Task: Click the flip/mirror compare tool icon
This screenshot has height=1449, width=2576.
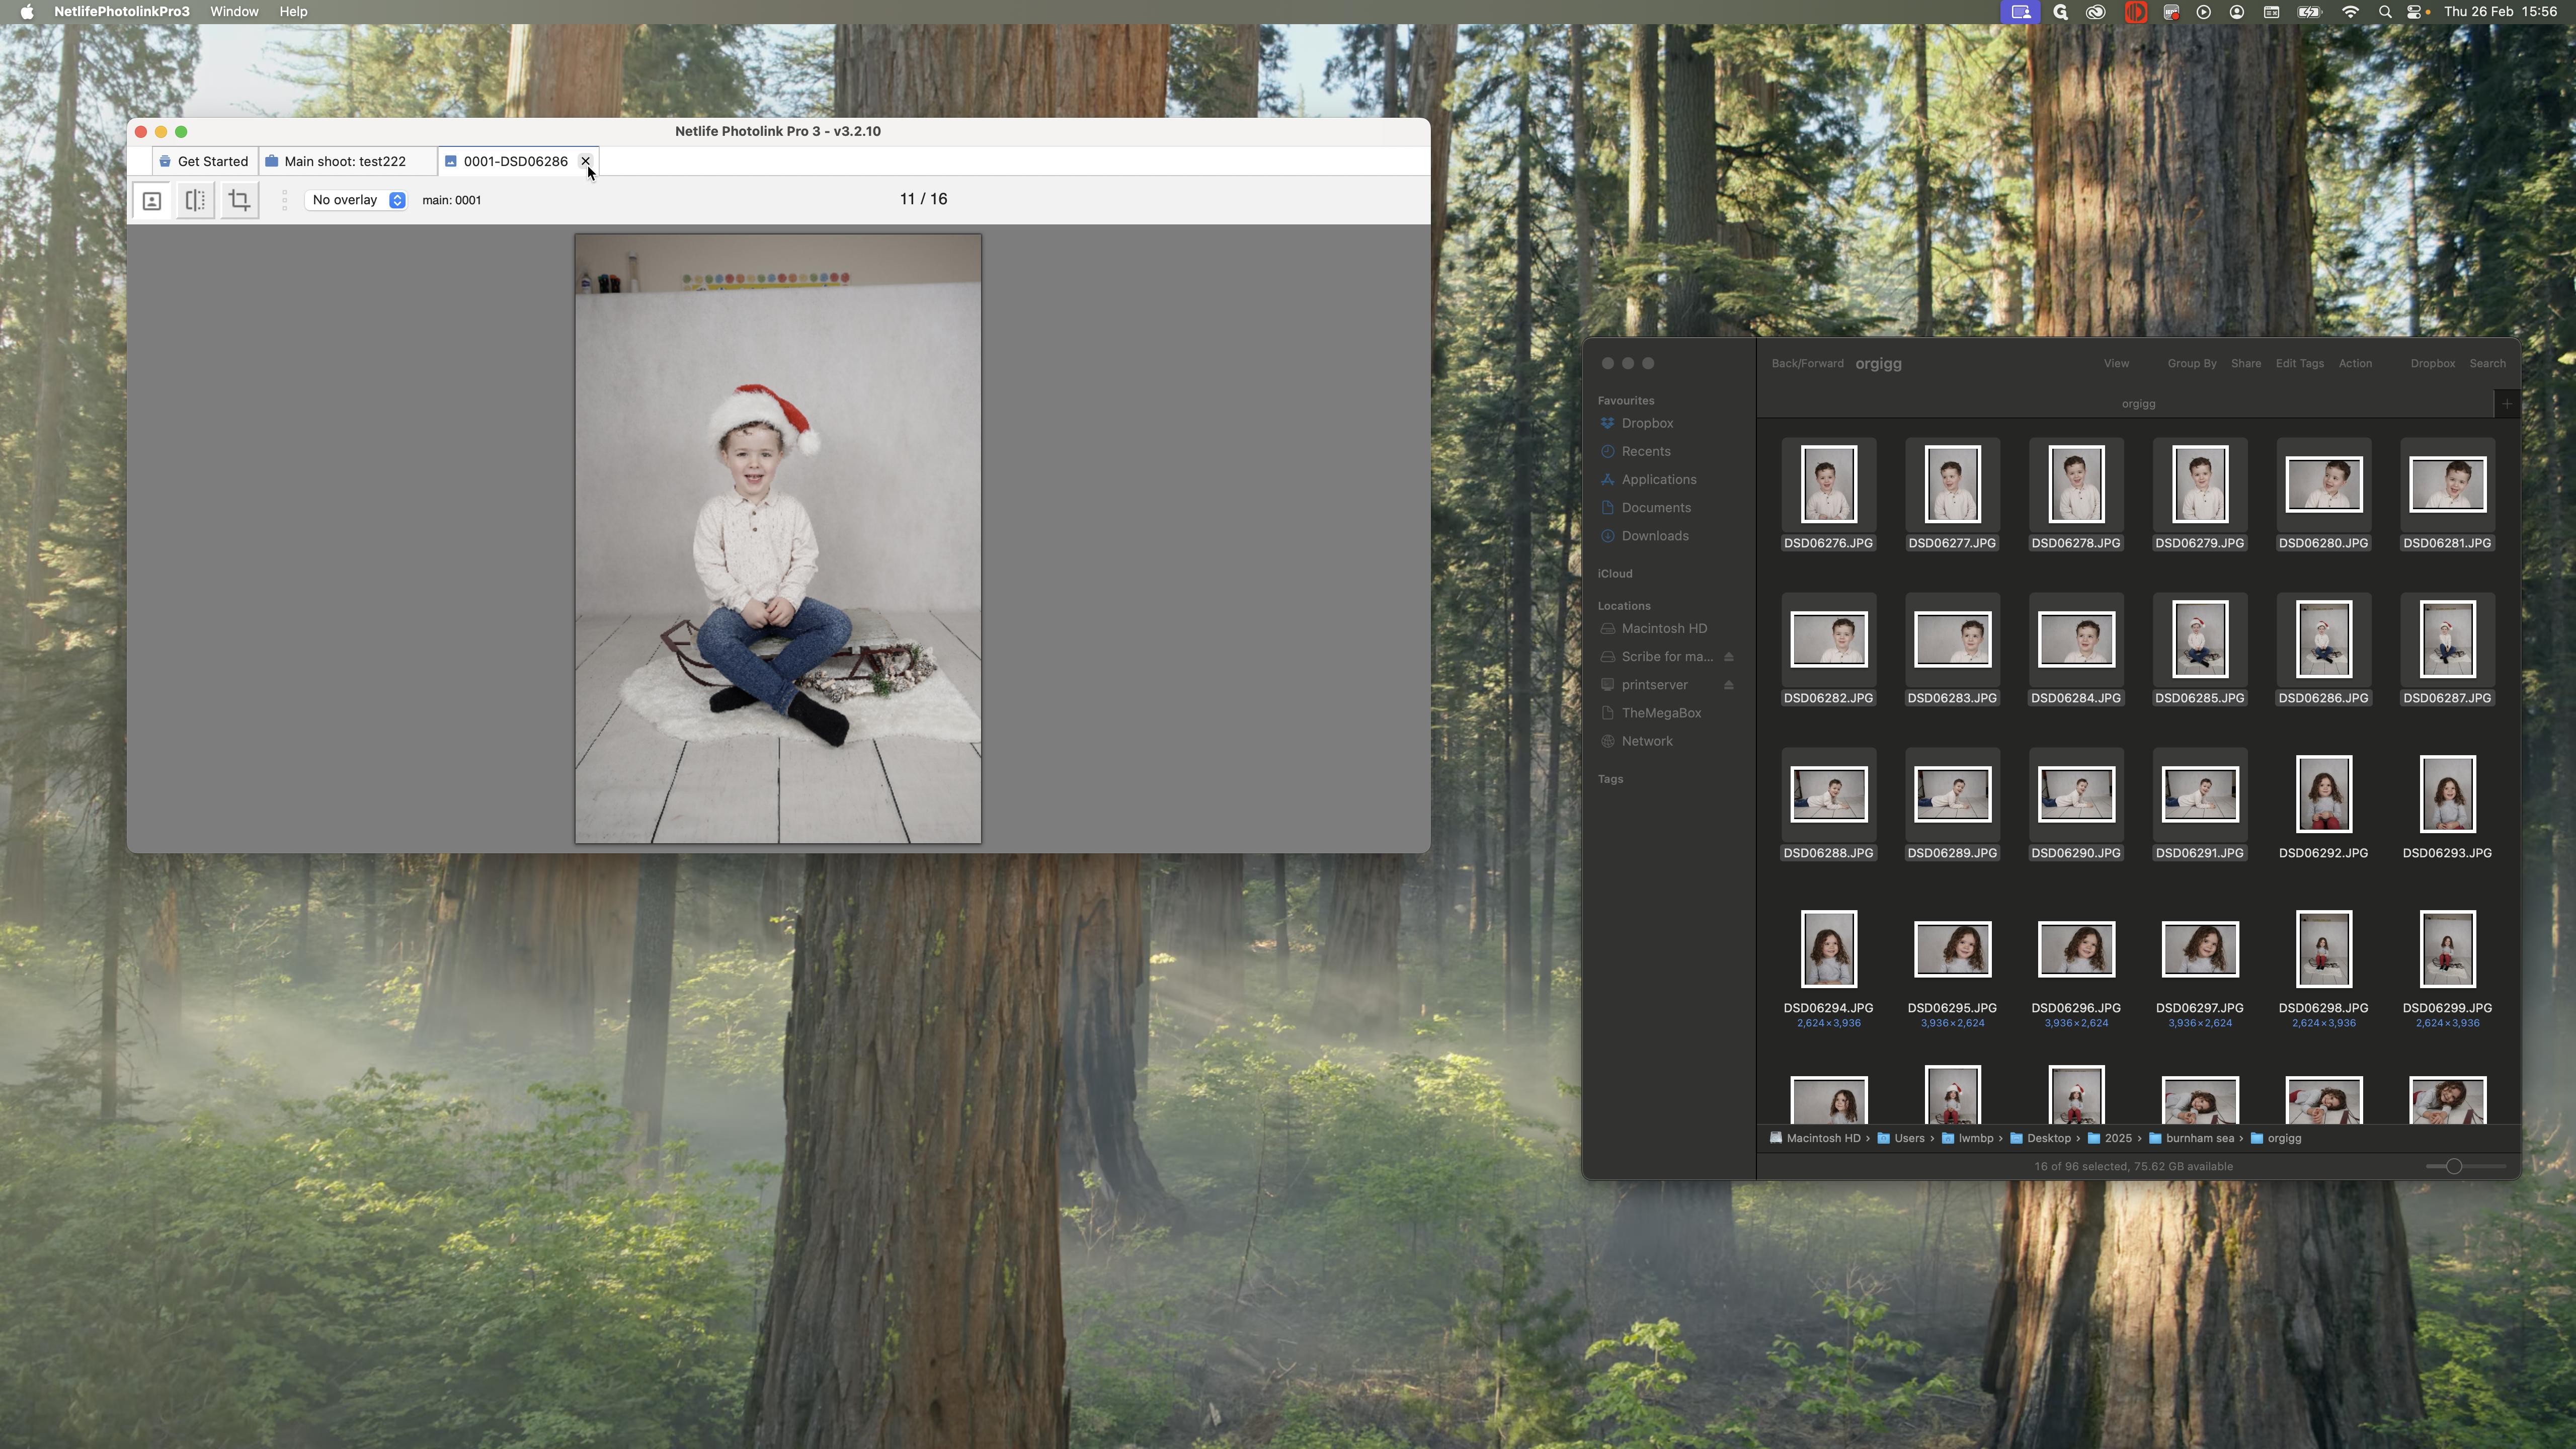Action: [196, 200]
